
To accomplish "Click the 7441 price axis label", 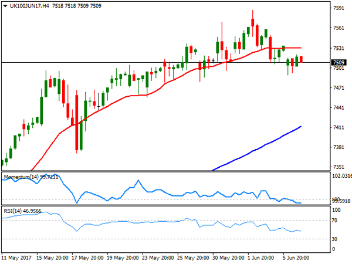I will click(339, 107).
